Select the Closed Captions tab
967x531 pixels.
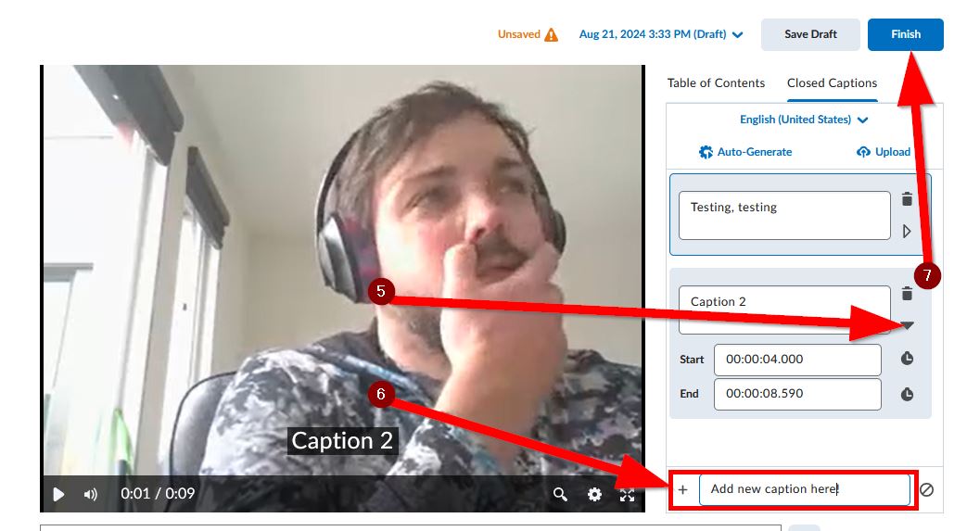[832, 82]
